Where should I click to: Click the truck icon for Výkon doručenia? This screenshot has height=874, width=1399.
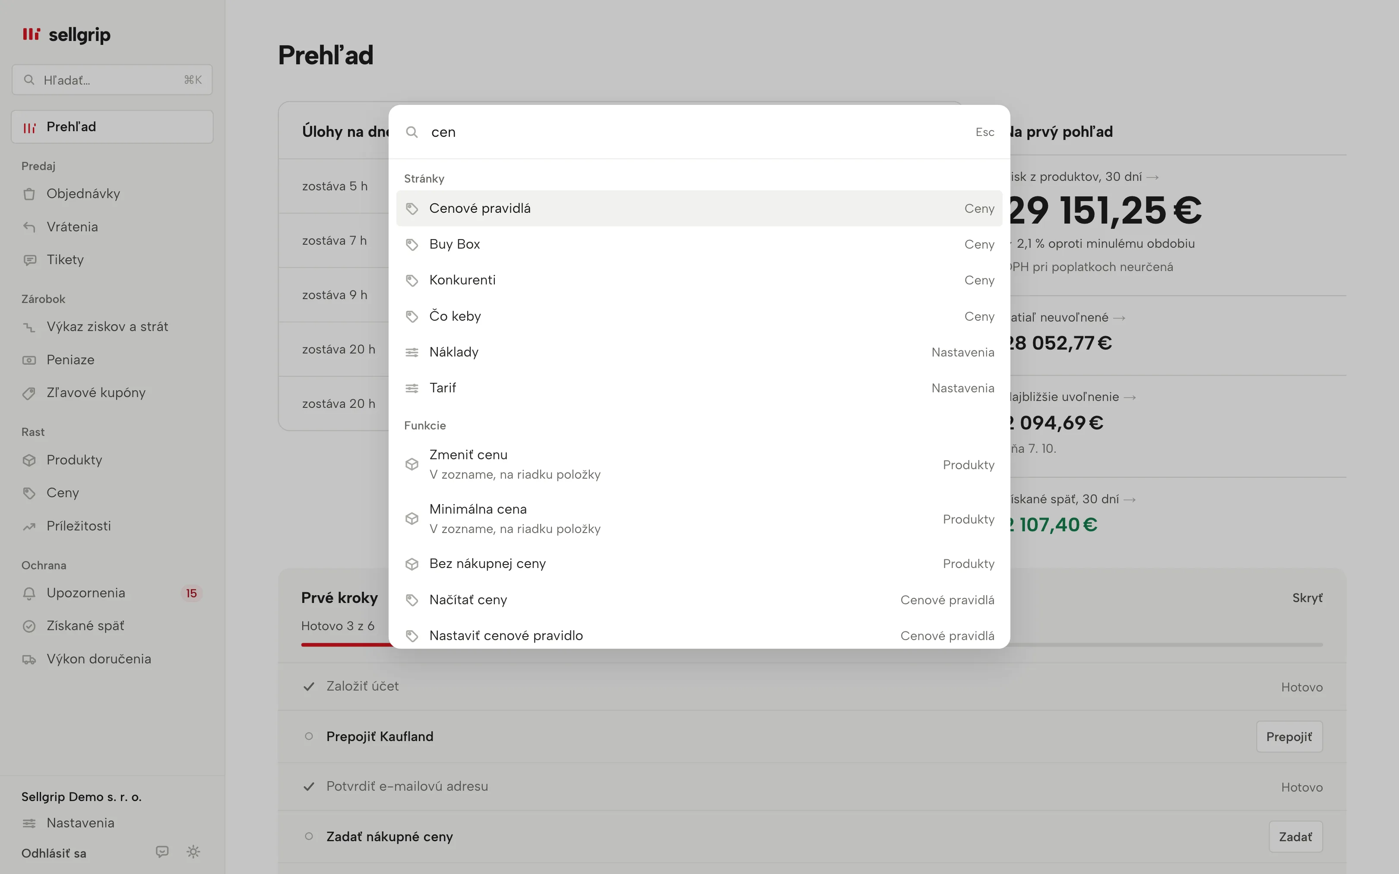click(29, 659)
